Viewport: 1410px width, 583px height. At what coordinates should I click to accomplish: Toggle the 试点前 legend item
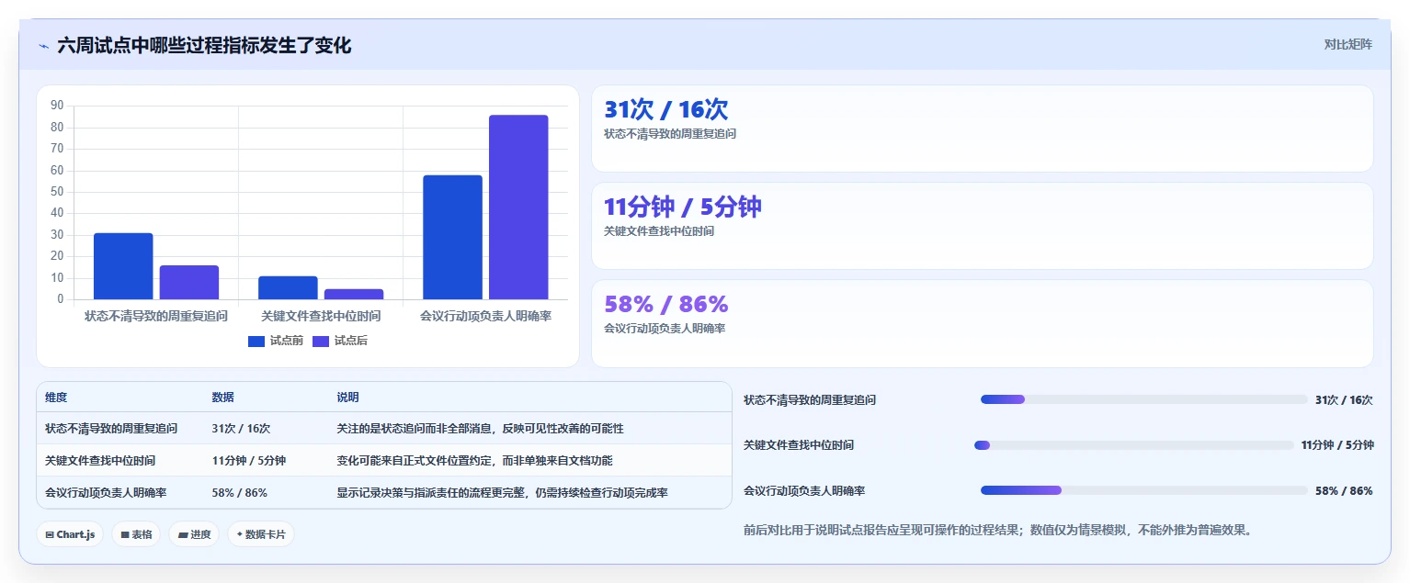pos(276,341)
